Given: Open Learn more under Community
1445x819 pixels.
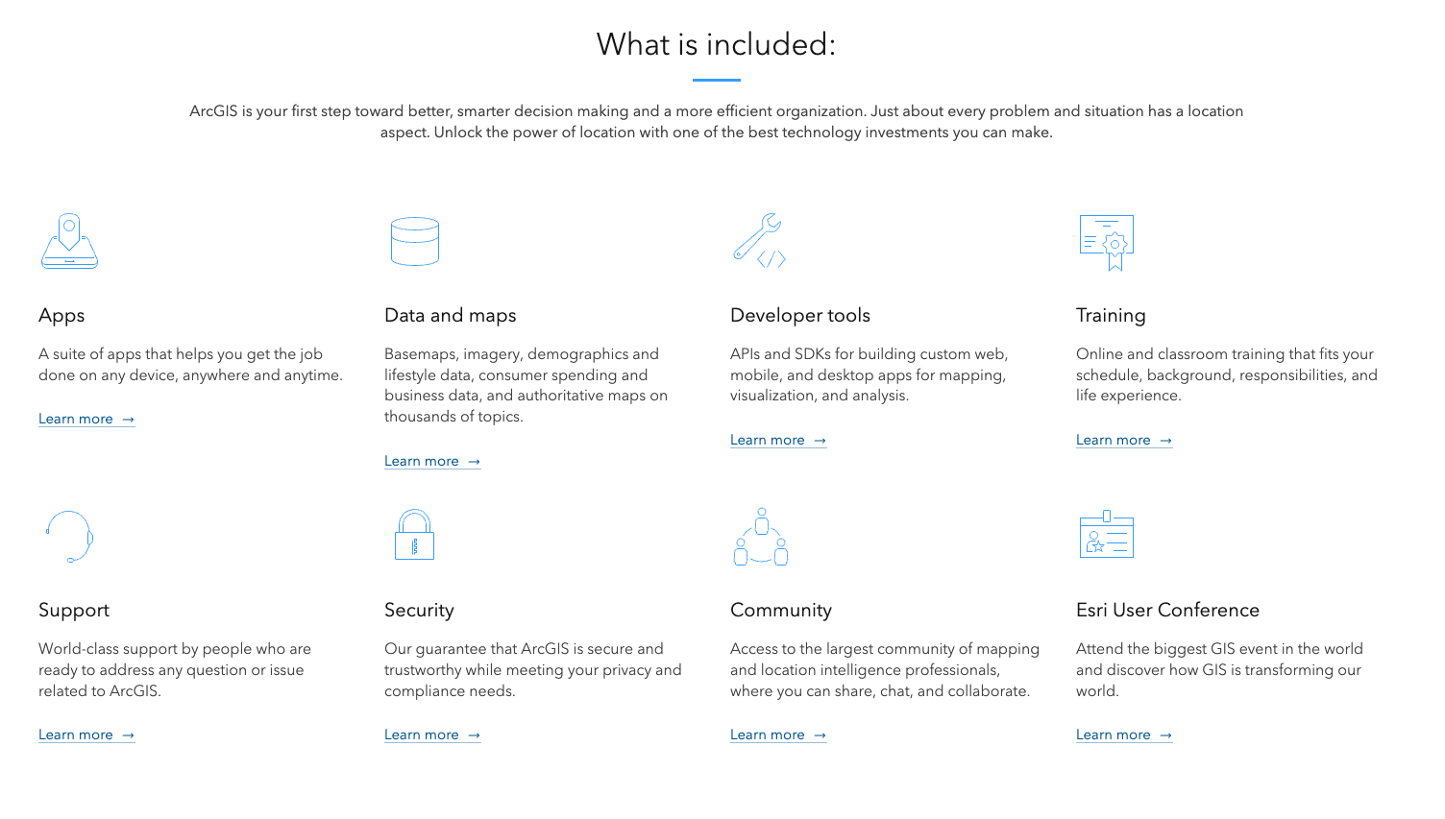Looking at the screenshot, I should pyautogui.click(x=770, y=735).
